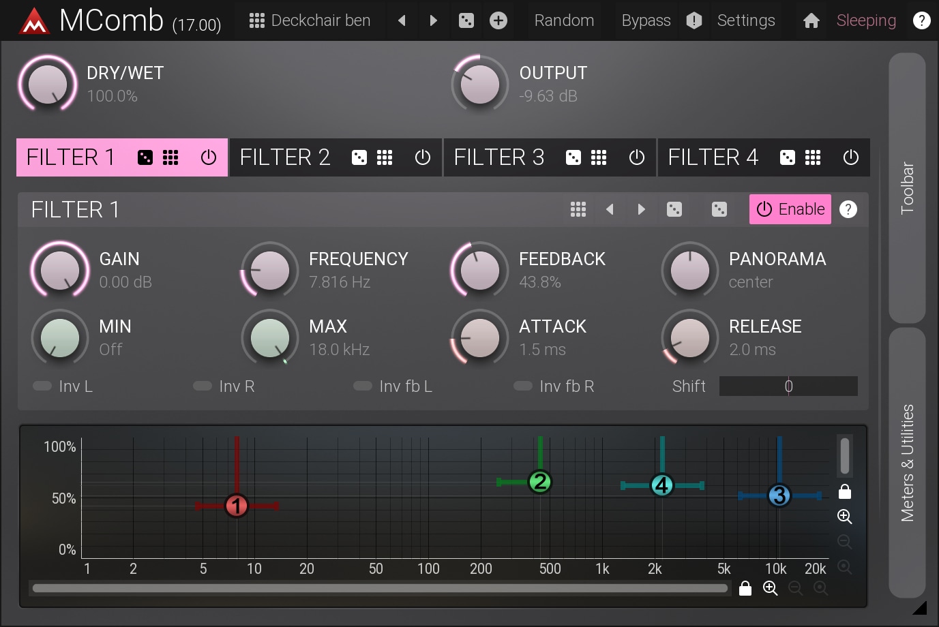939x627 pixels.
Task: Open the Deckchair ben preset browser
Action: click(310, 20)
